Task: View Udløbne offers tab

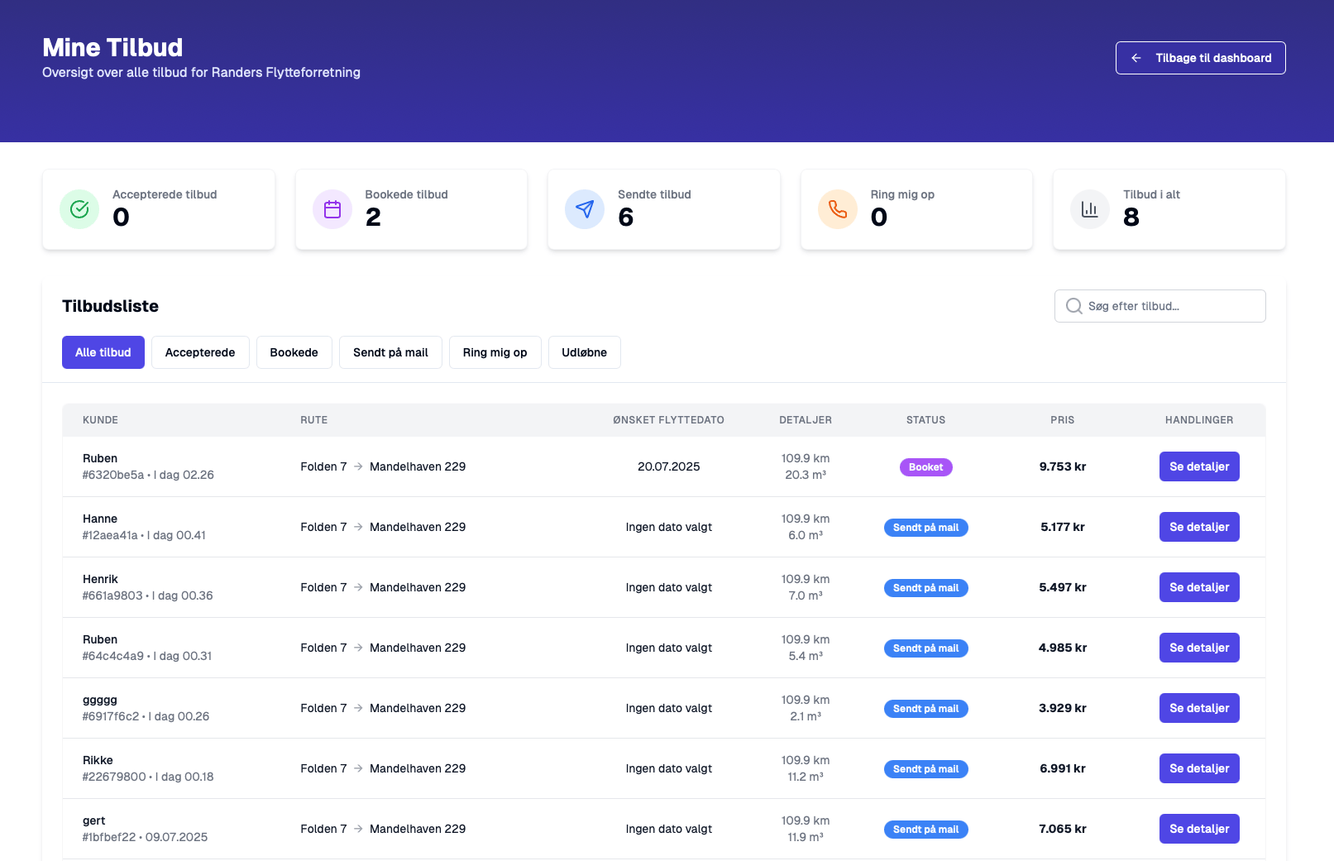Action: 584,352
